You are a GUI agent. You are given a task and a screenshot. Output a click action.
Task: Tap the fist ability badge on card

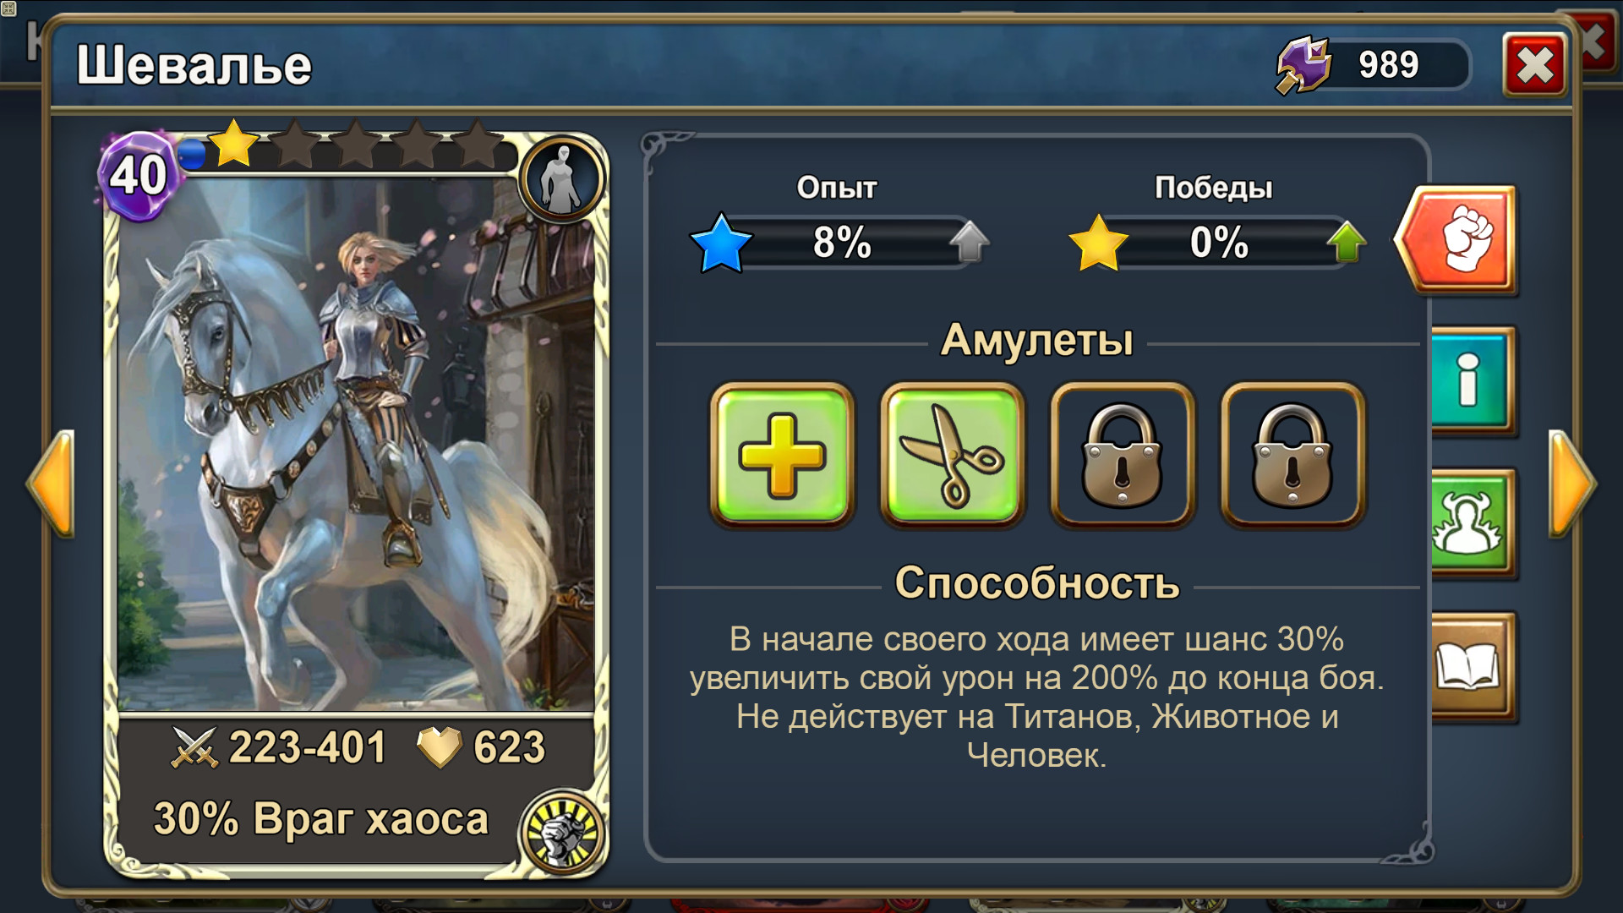(x=561, y=832)
